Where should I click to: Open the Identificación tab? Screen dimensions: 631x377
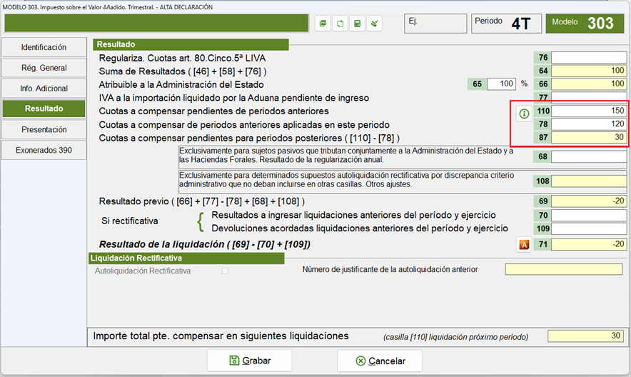click(44, 47)
